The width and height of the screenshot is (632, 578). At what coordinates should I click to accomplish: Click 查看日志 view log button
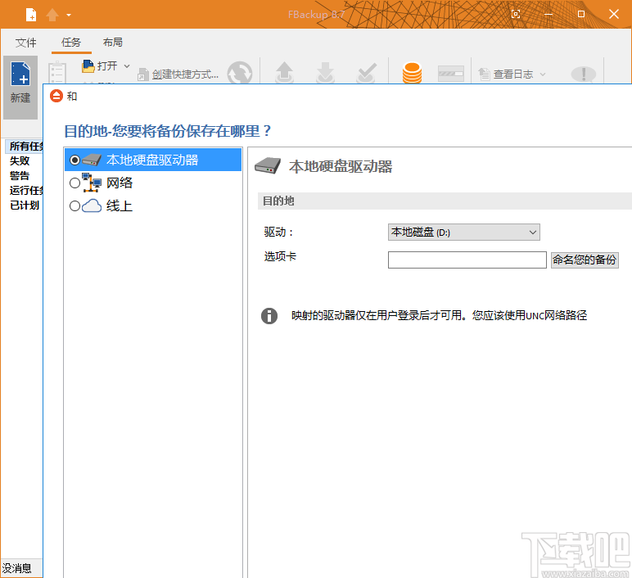tap(506, 75)
